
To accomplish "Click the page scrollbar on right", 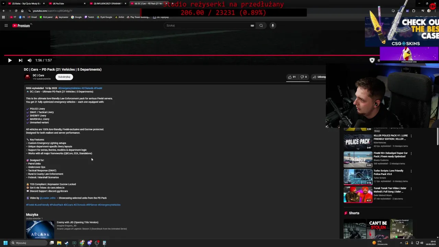I will (438, 137).
